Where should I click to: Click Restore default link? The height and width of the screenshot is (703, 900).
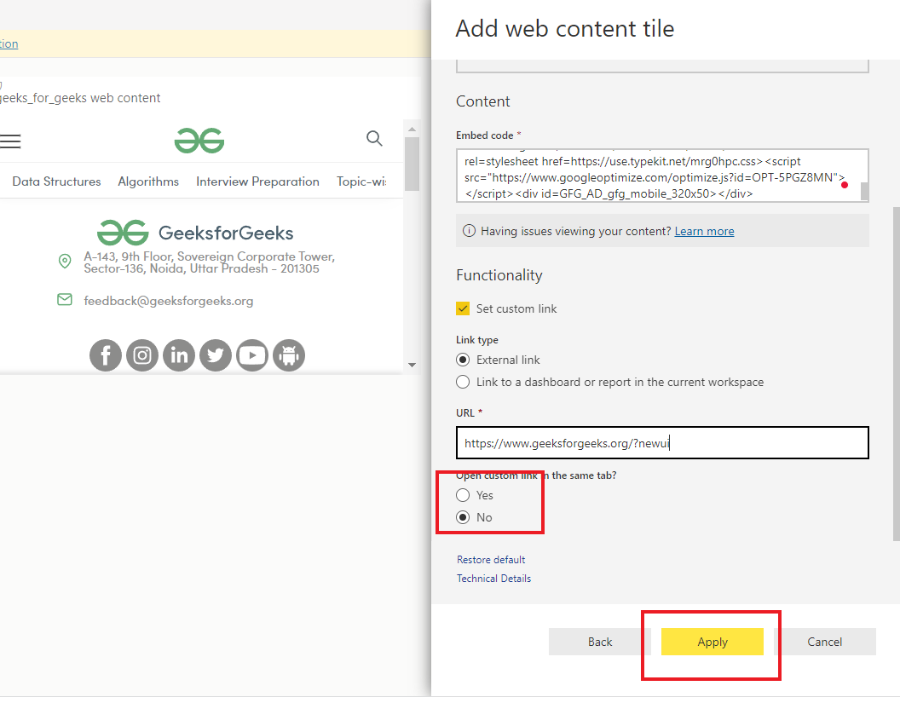click(491, 560)
